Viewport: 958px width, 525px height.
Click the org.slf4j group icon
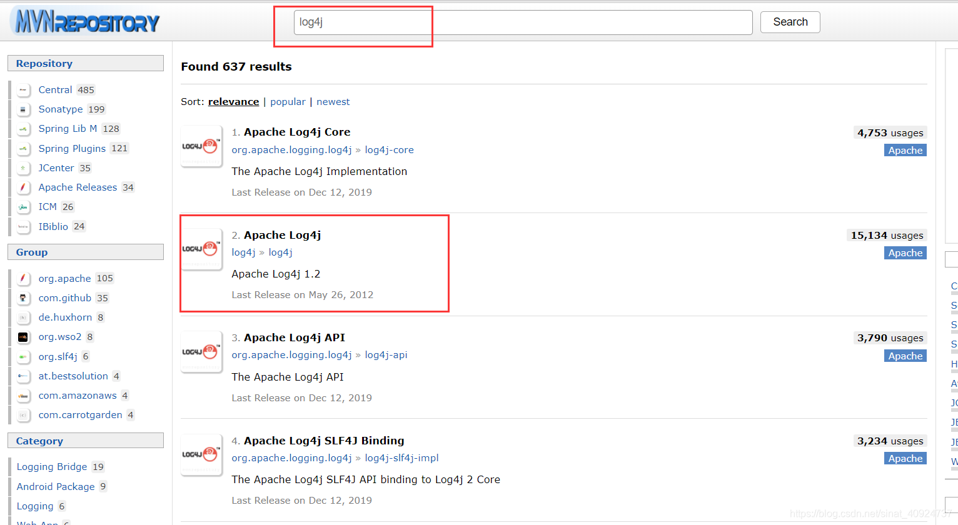23,357
